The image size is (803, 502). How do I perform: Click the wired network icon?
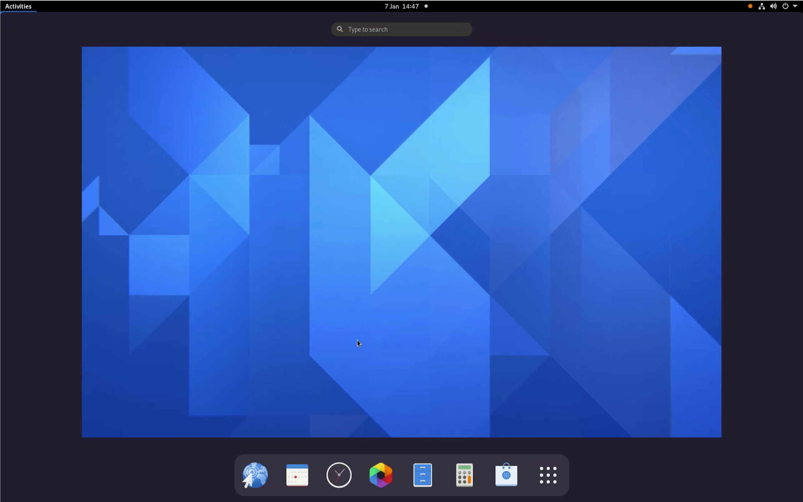coord(761,6)
